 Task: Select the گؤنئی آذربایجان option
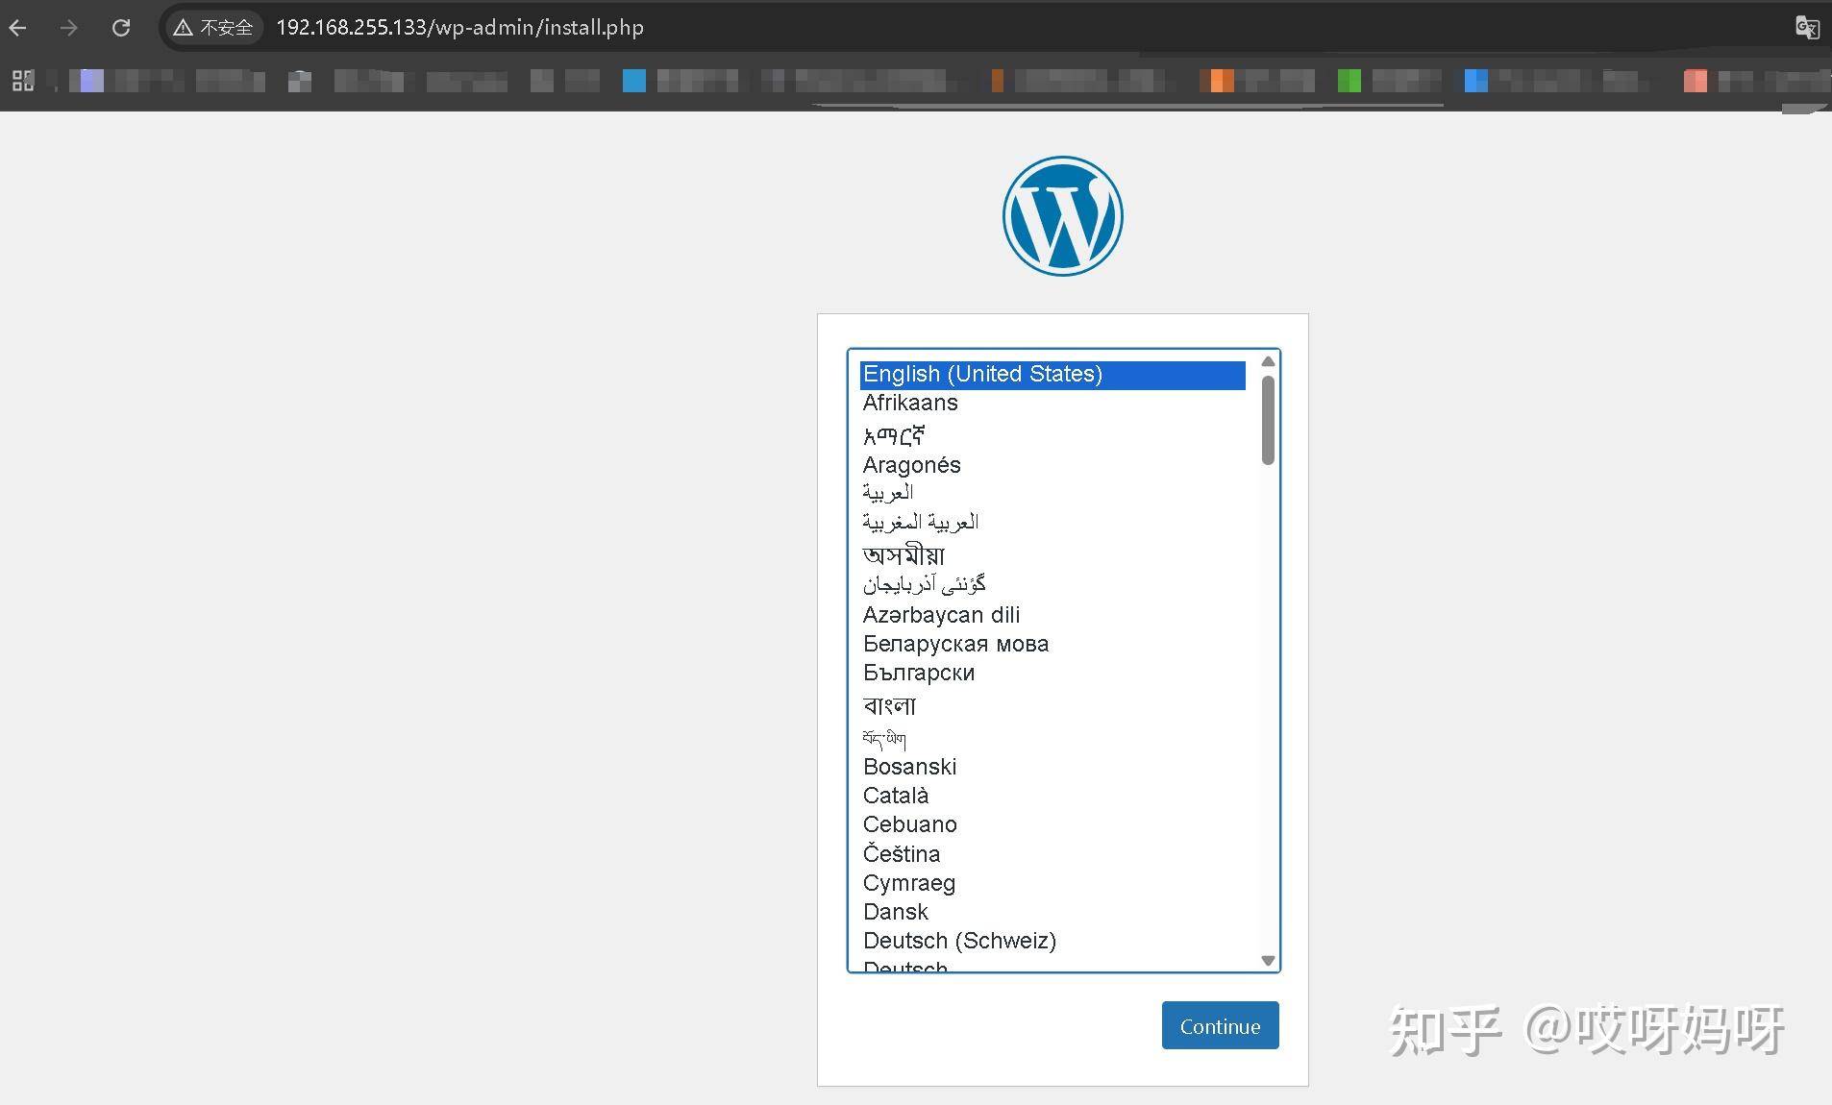coord(1052,584)
